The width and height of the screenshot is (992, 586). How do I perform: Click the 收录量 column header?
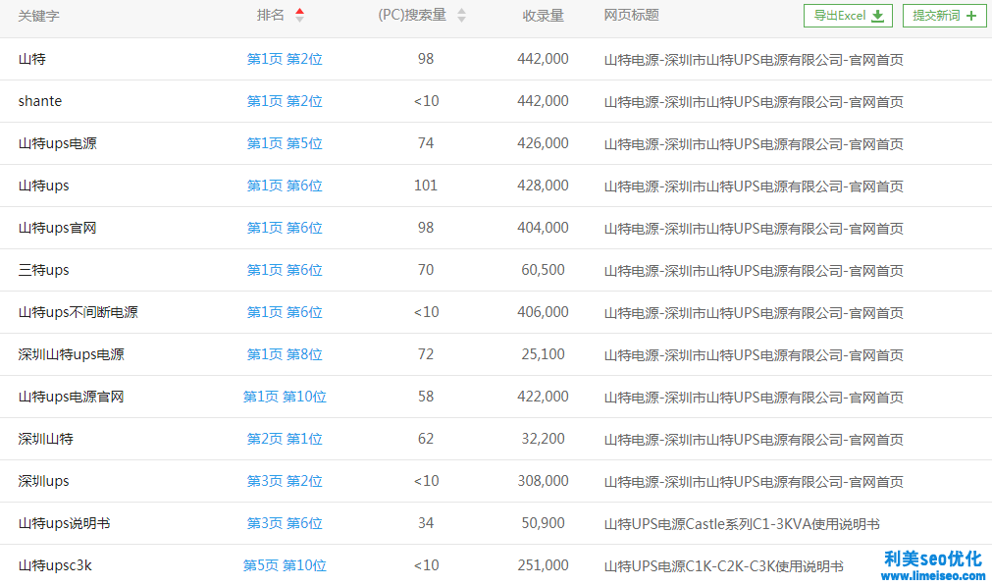pos(543,16)
